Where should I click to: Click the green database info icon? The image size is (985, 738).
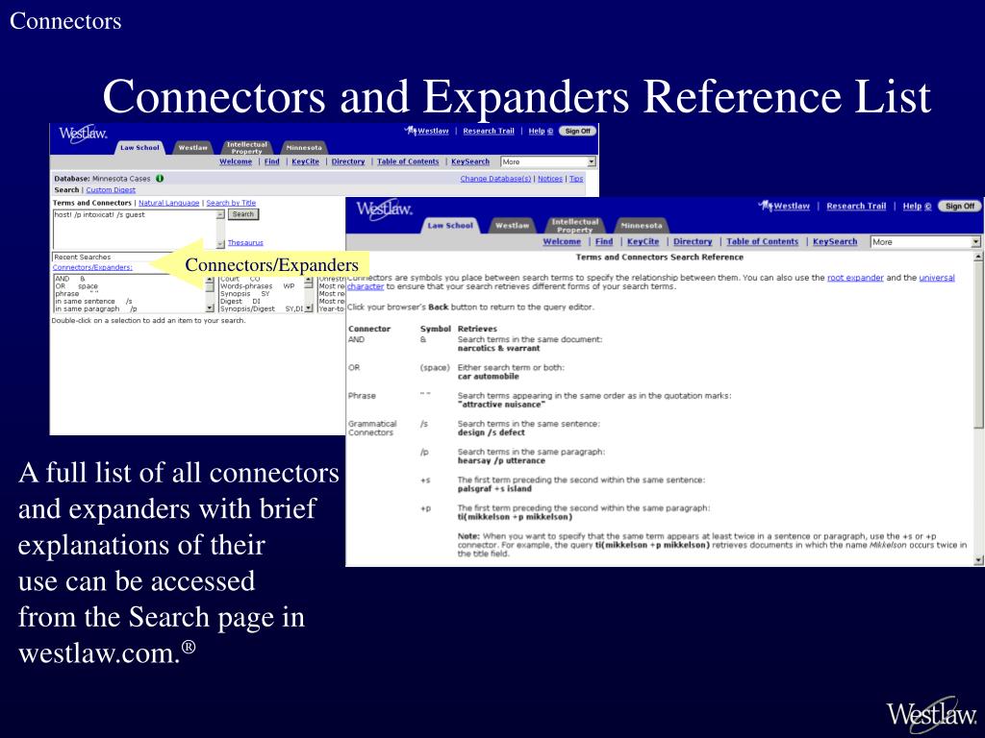160,178
